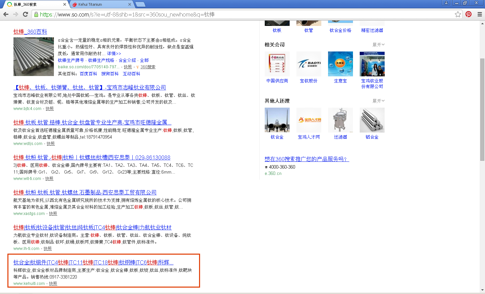This screenshot has height=294, width=485.
Task: View 快照 for www.lh-ti.com
Action: pyautogui.click(x=47, y=249)
